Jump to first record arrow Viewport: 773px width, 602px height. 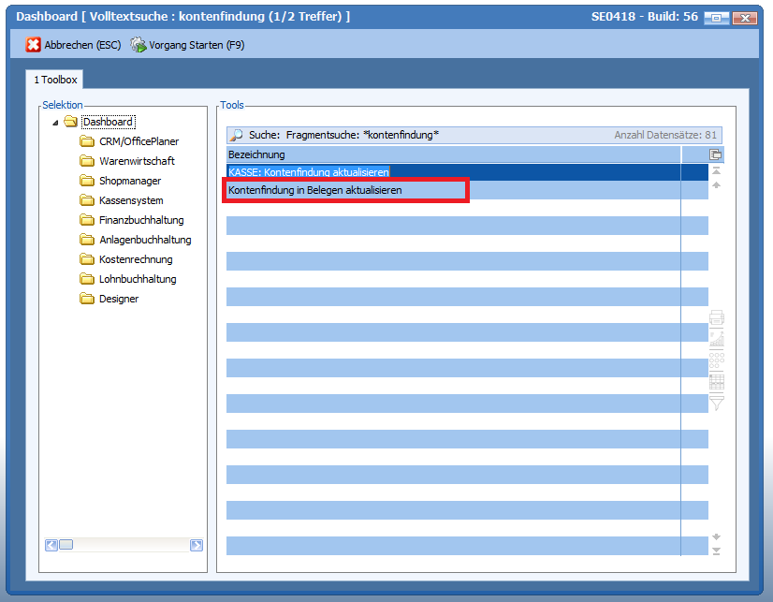pyautogui.click(x=716, y=171)
